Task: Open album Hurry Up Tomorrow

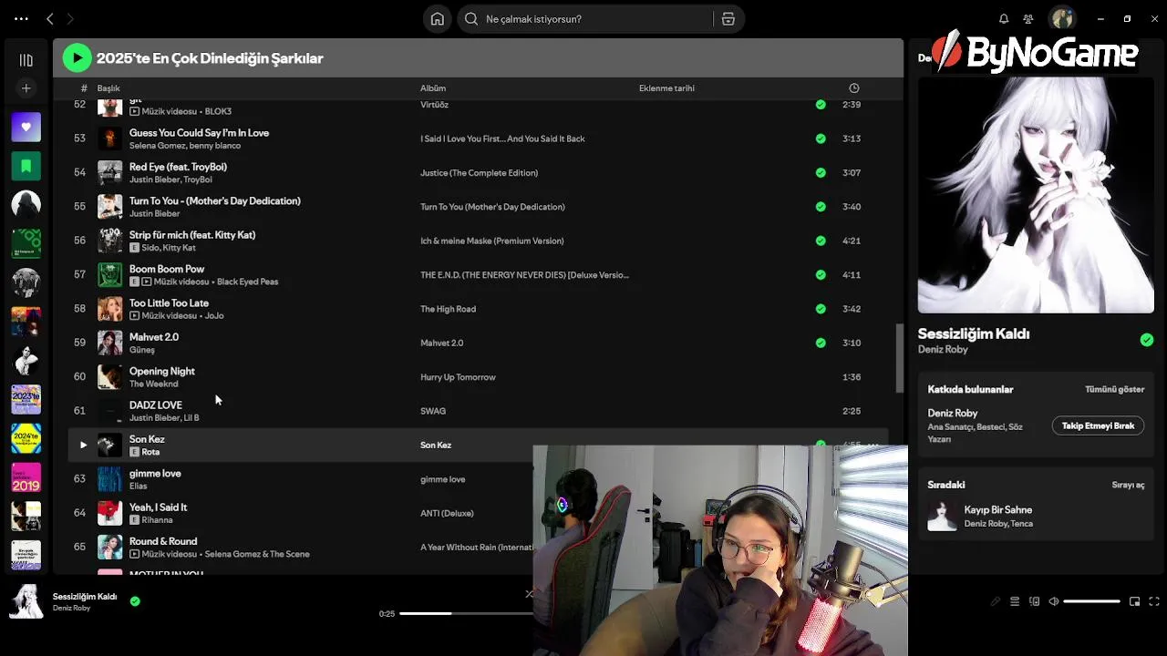Action: [458, 377]
